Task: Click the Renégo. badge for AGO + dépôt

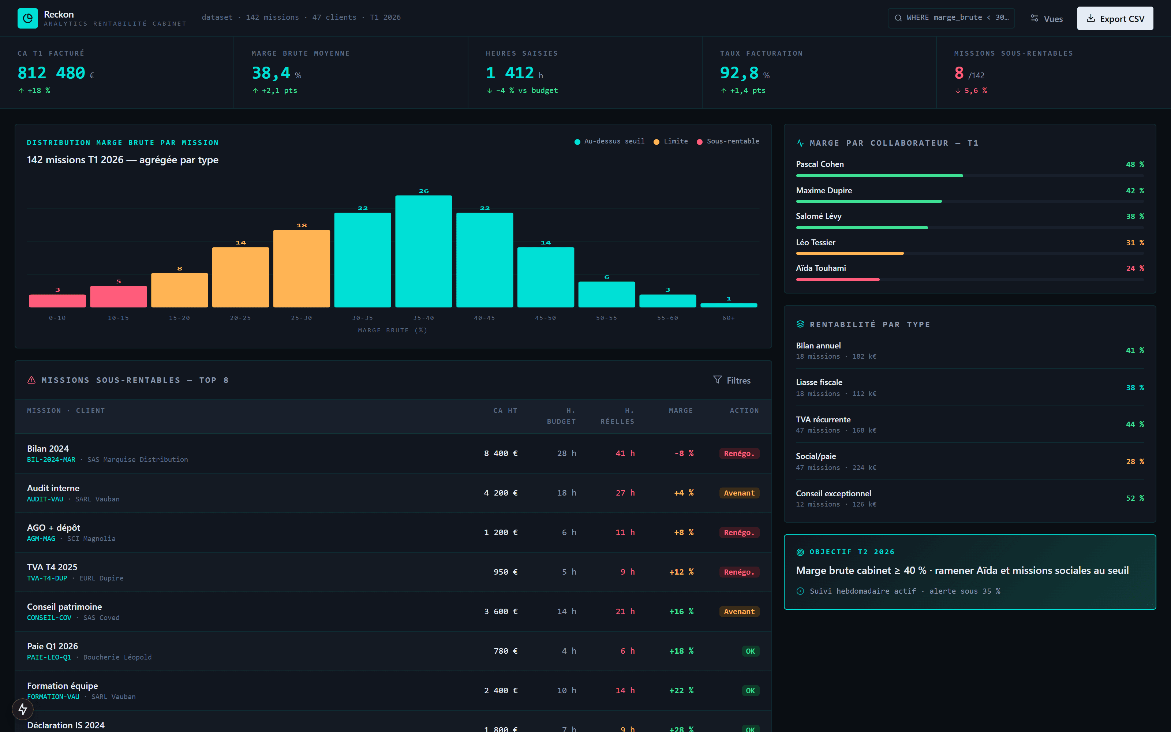Action: tap(739, 533)
